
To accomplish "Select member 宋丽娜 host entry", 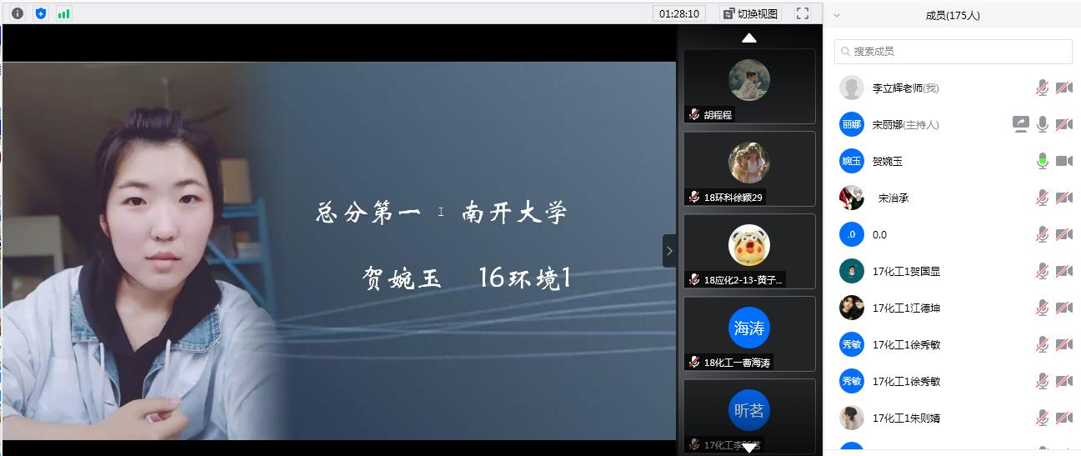I will click(x=953, y=124).
